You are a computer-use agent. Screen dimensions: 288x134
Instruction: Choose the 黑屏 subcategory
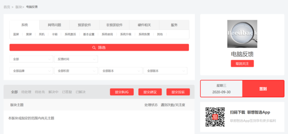click(29, 34)
